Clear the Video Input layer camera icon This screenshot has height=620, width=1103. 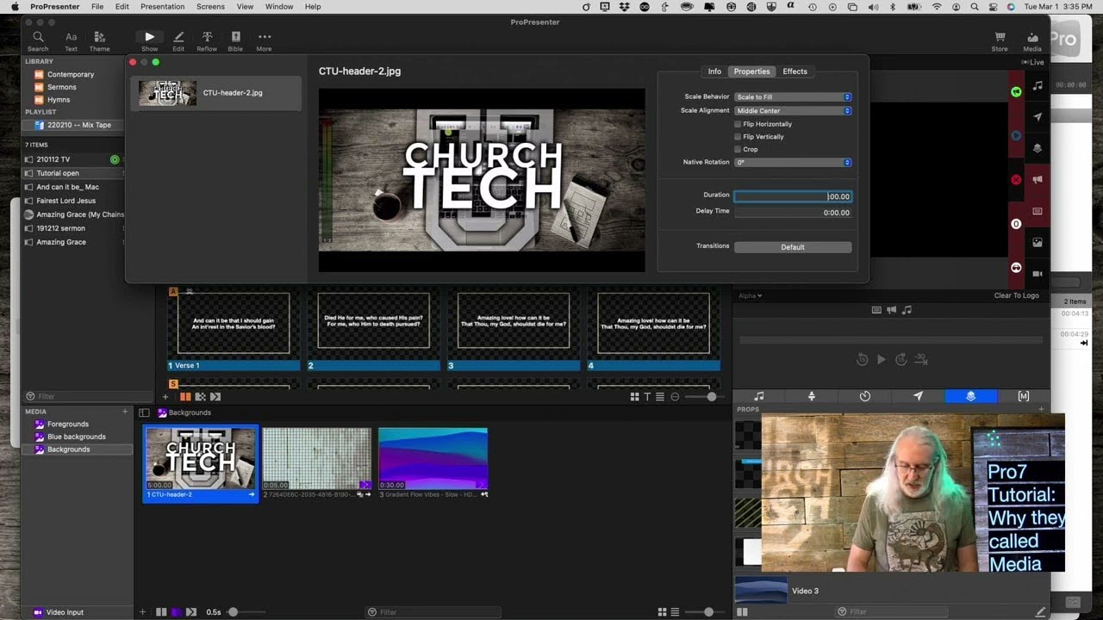(x=1038, y=274)
